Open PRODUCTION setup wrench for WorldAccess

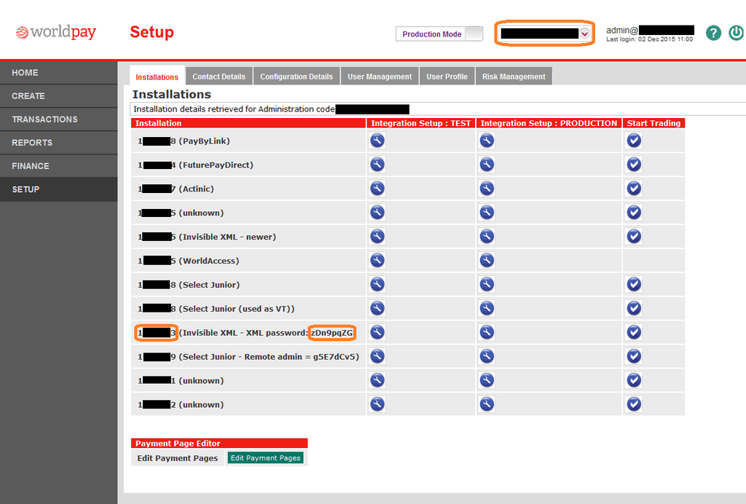coord(487,260)
